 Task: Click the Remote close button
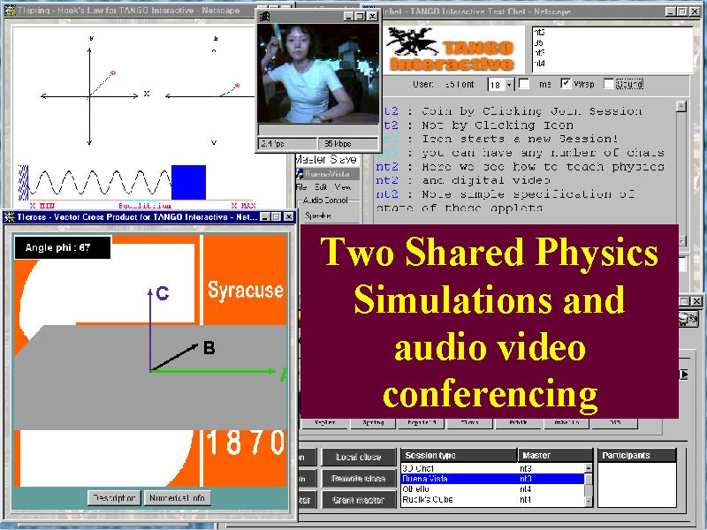[x=359, y=479]
